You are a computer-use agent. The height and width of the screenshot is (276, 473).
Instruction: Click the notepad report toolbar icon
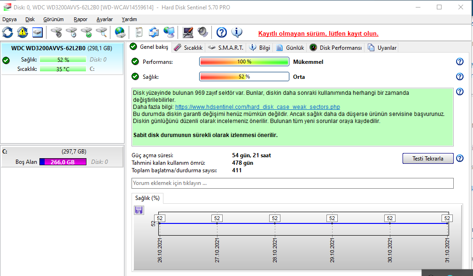tap(139, 32)
